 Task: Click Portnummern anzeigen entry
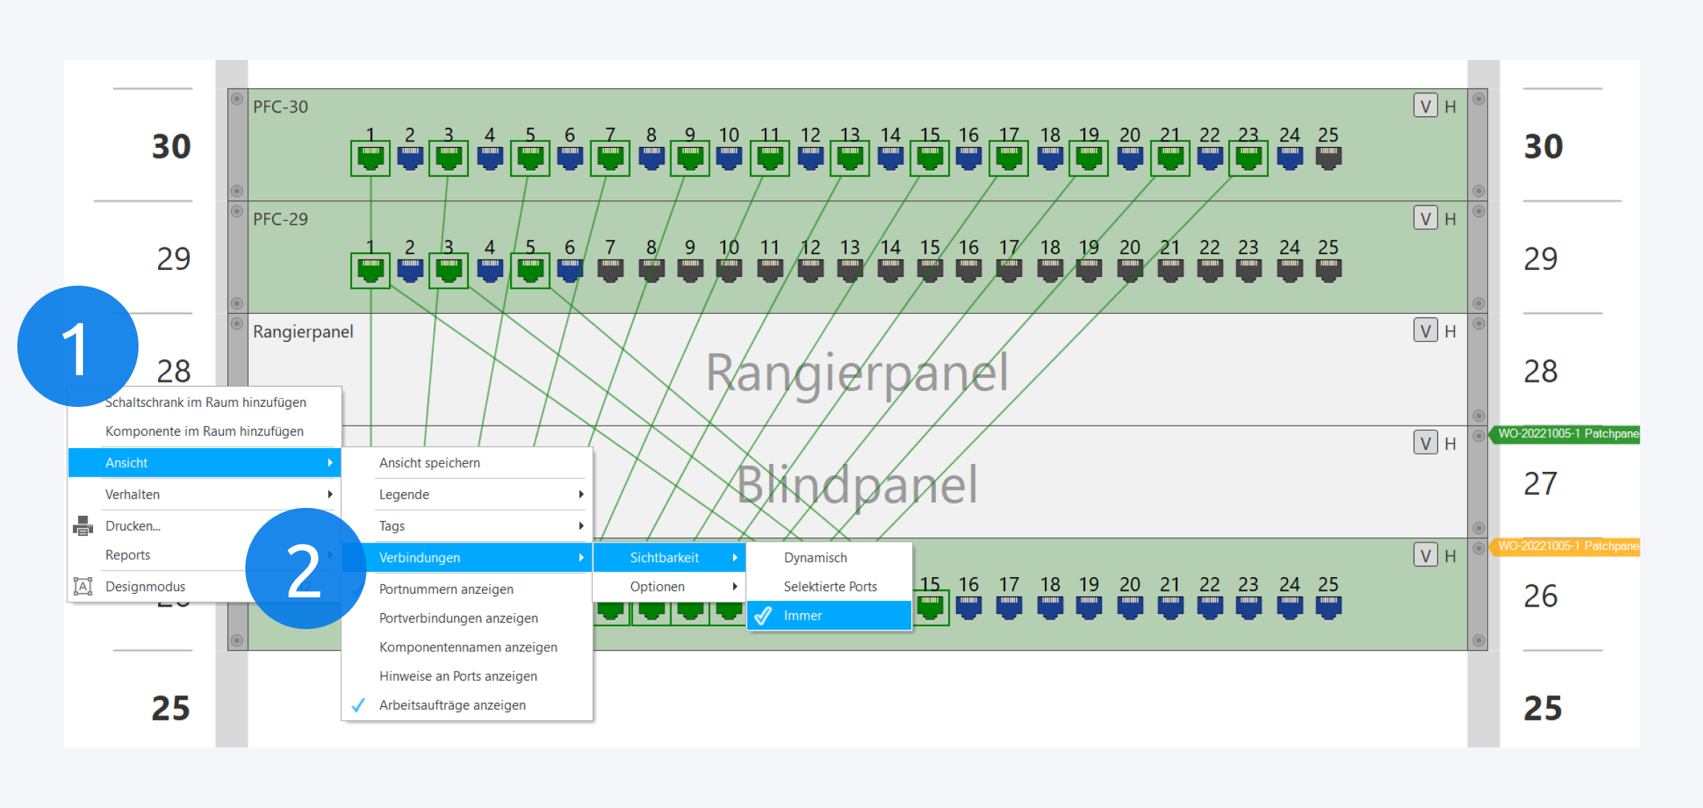(x=446, y=589)
